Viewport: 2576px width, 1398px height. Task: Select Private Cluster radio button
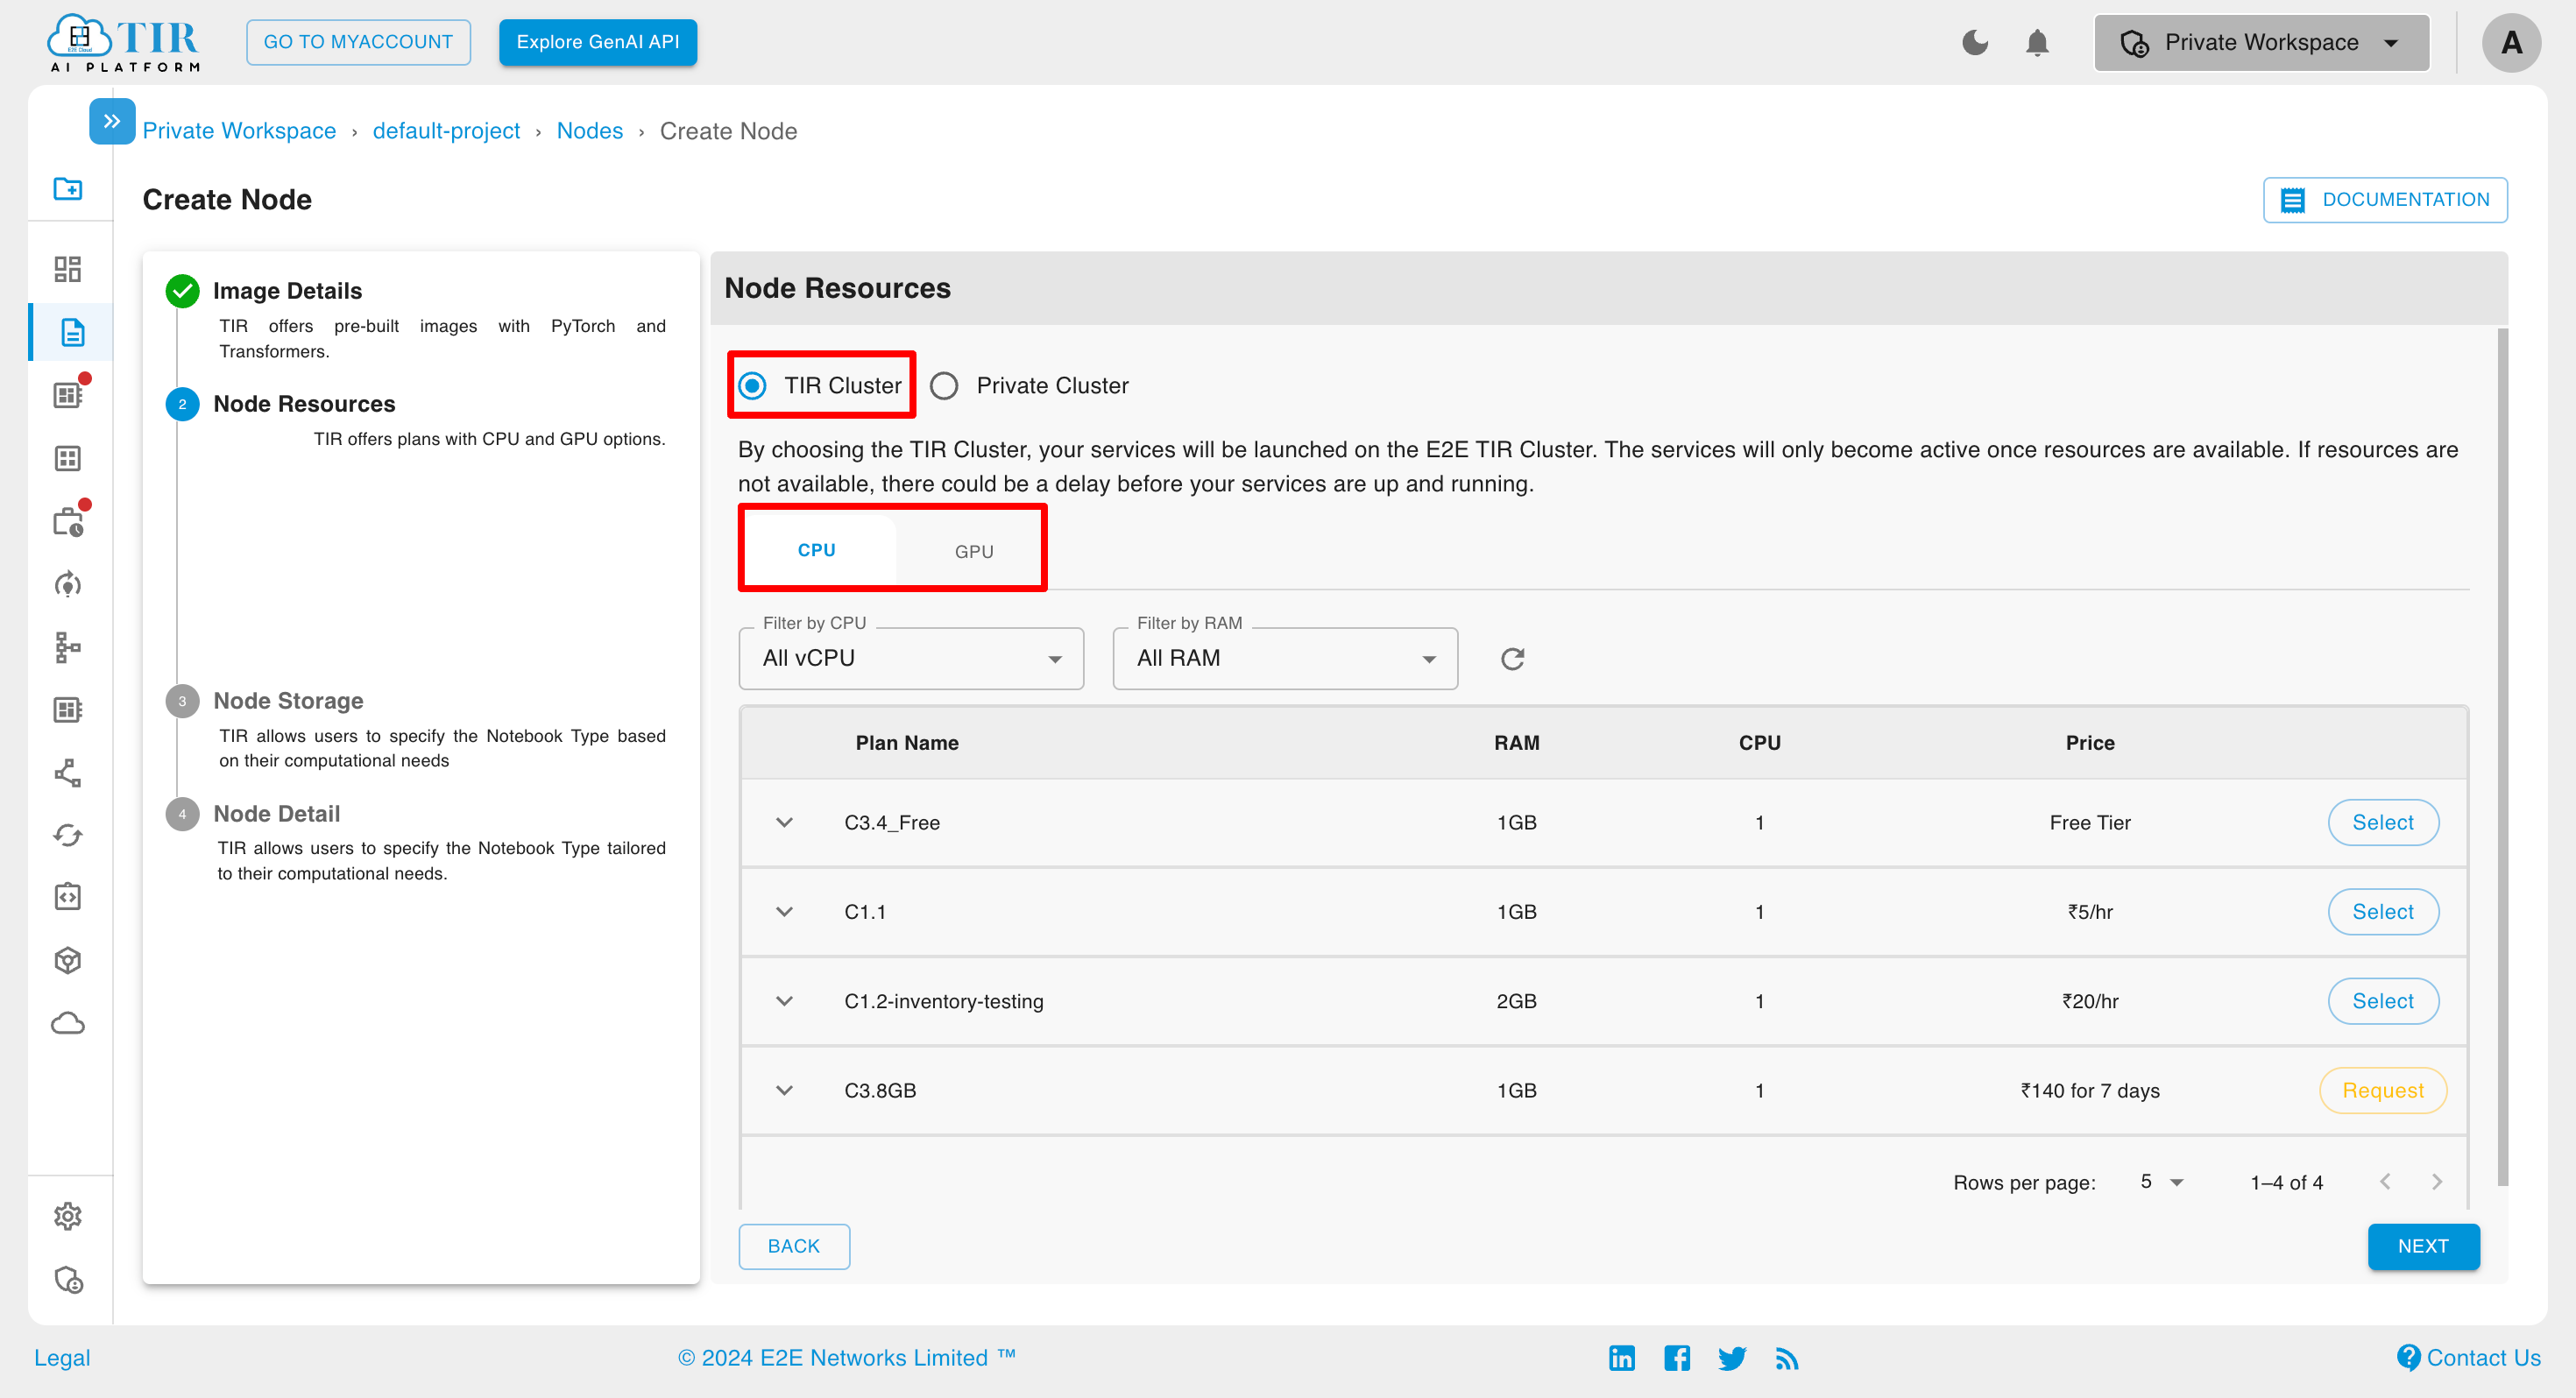944,385
